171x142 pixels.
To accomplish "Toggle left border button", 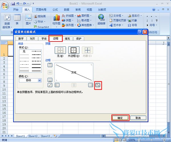I will coord(57,85).
